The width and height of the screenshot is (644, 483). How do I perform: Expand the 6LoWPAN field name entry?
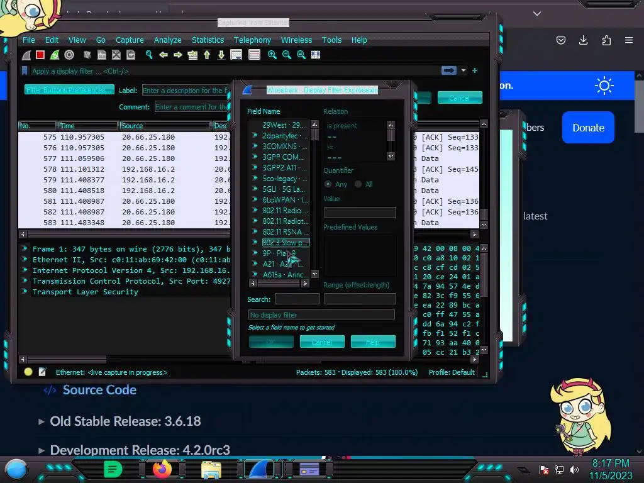255,199
